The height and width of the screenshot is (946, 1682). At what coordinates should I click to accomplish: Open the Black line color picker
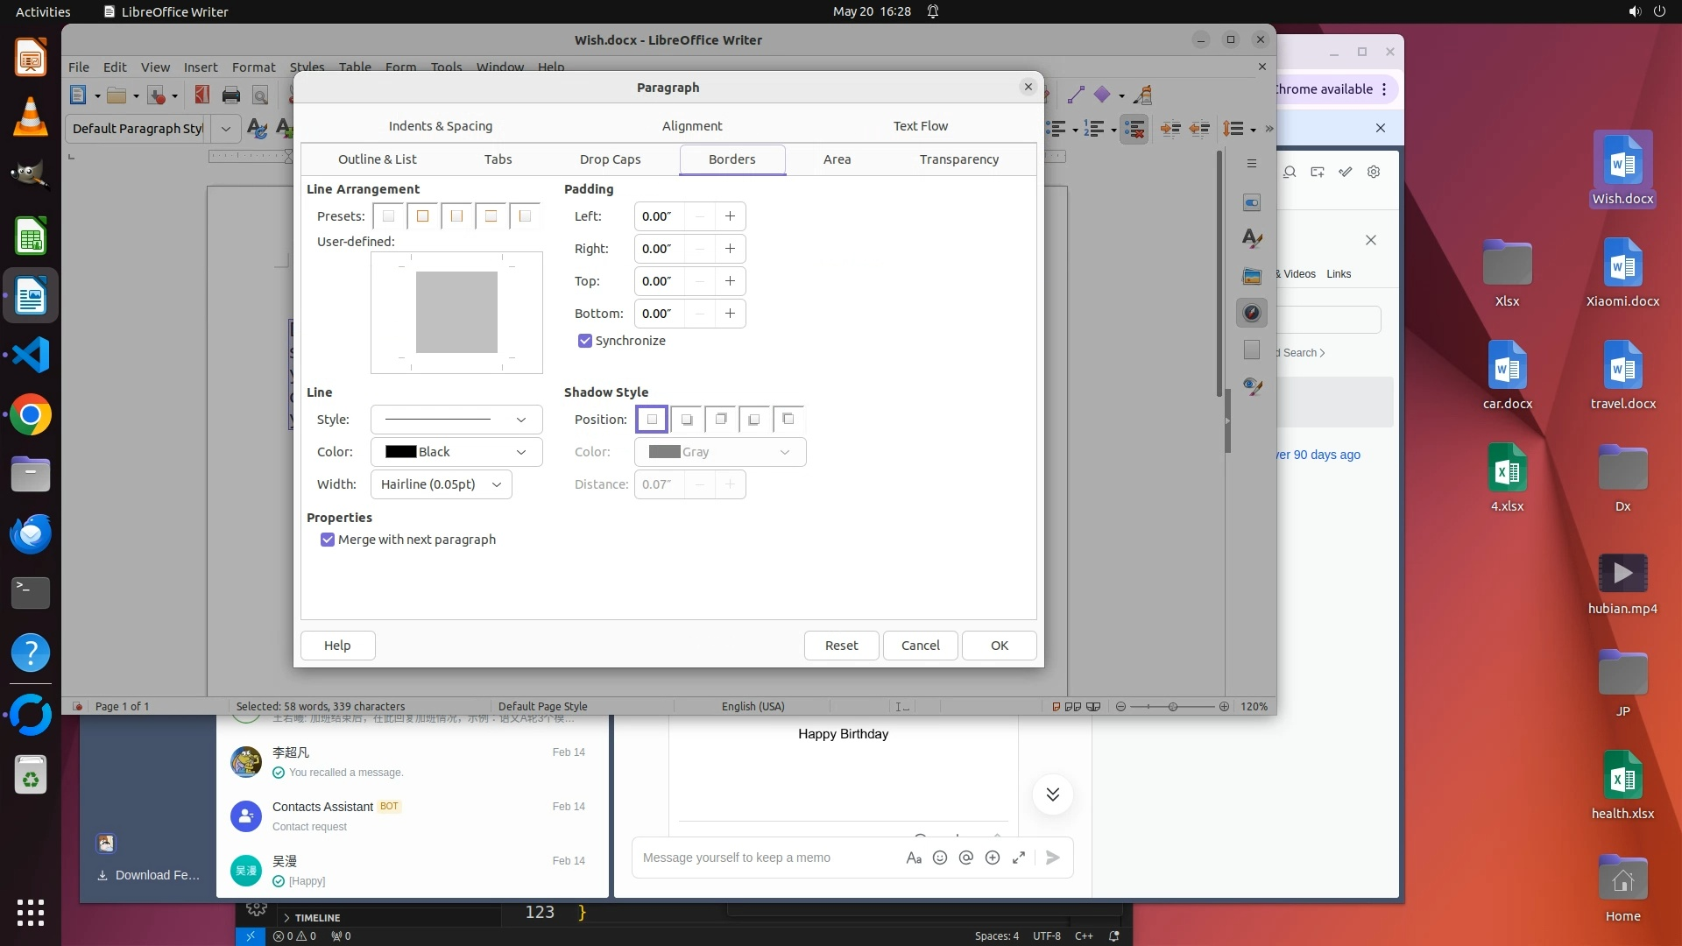click(456, 452)
